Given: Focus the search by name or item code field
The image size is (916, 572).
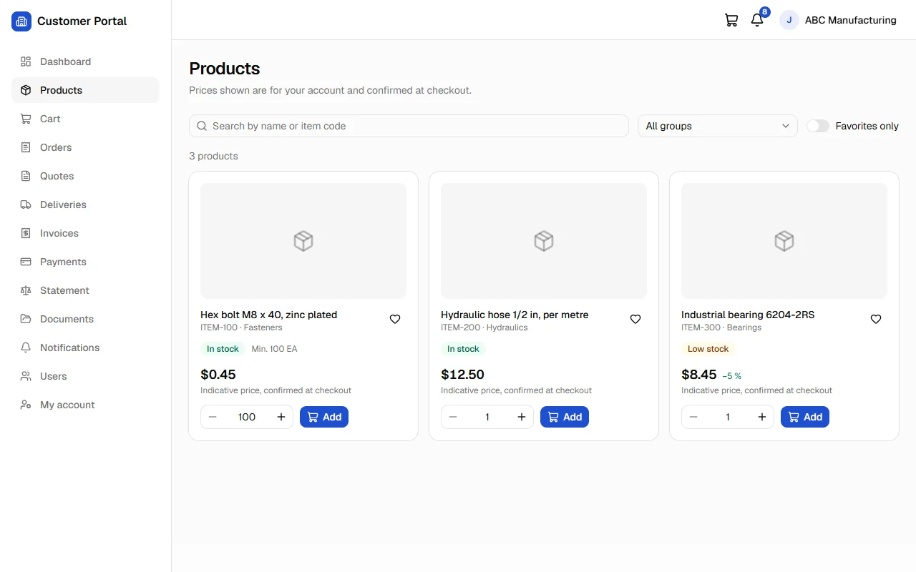Looking at the screenshot, I should pyautogui.click(x=409, y=126).
